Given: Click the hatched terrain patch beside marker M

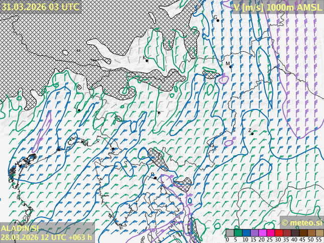Looking at the screenshot, I should coord(211,75).
